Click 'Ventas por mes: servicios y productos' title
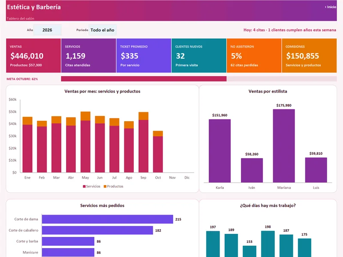This screenshot has height=257, width=343. (x=102, y=91)
